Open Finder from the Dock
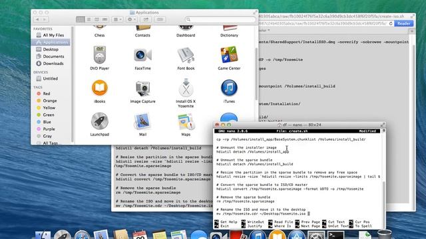 point(43,234)
